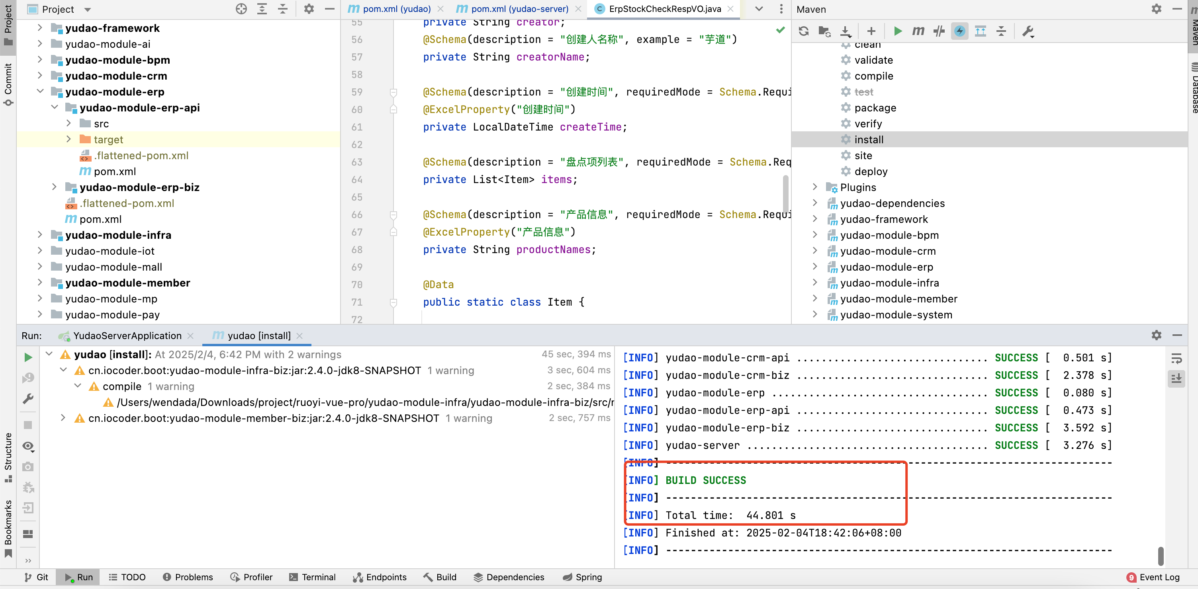Expand all in Maven tool window
Screen dimensions: 1198x589
981,31
